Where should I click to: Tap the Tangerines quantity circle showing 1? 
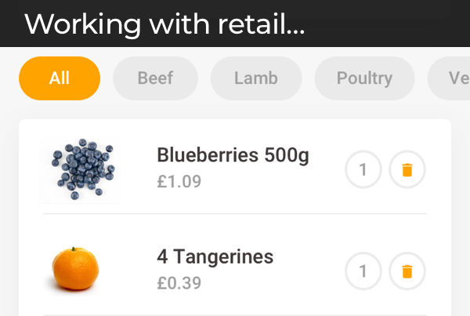[363, 271]
